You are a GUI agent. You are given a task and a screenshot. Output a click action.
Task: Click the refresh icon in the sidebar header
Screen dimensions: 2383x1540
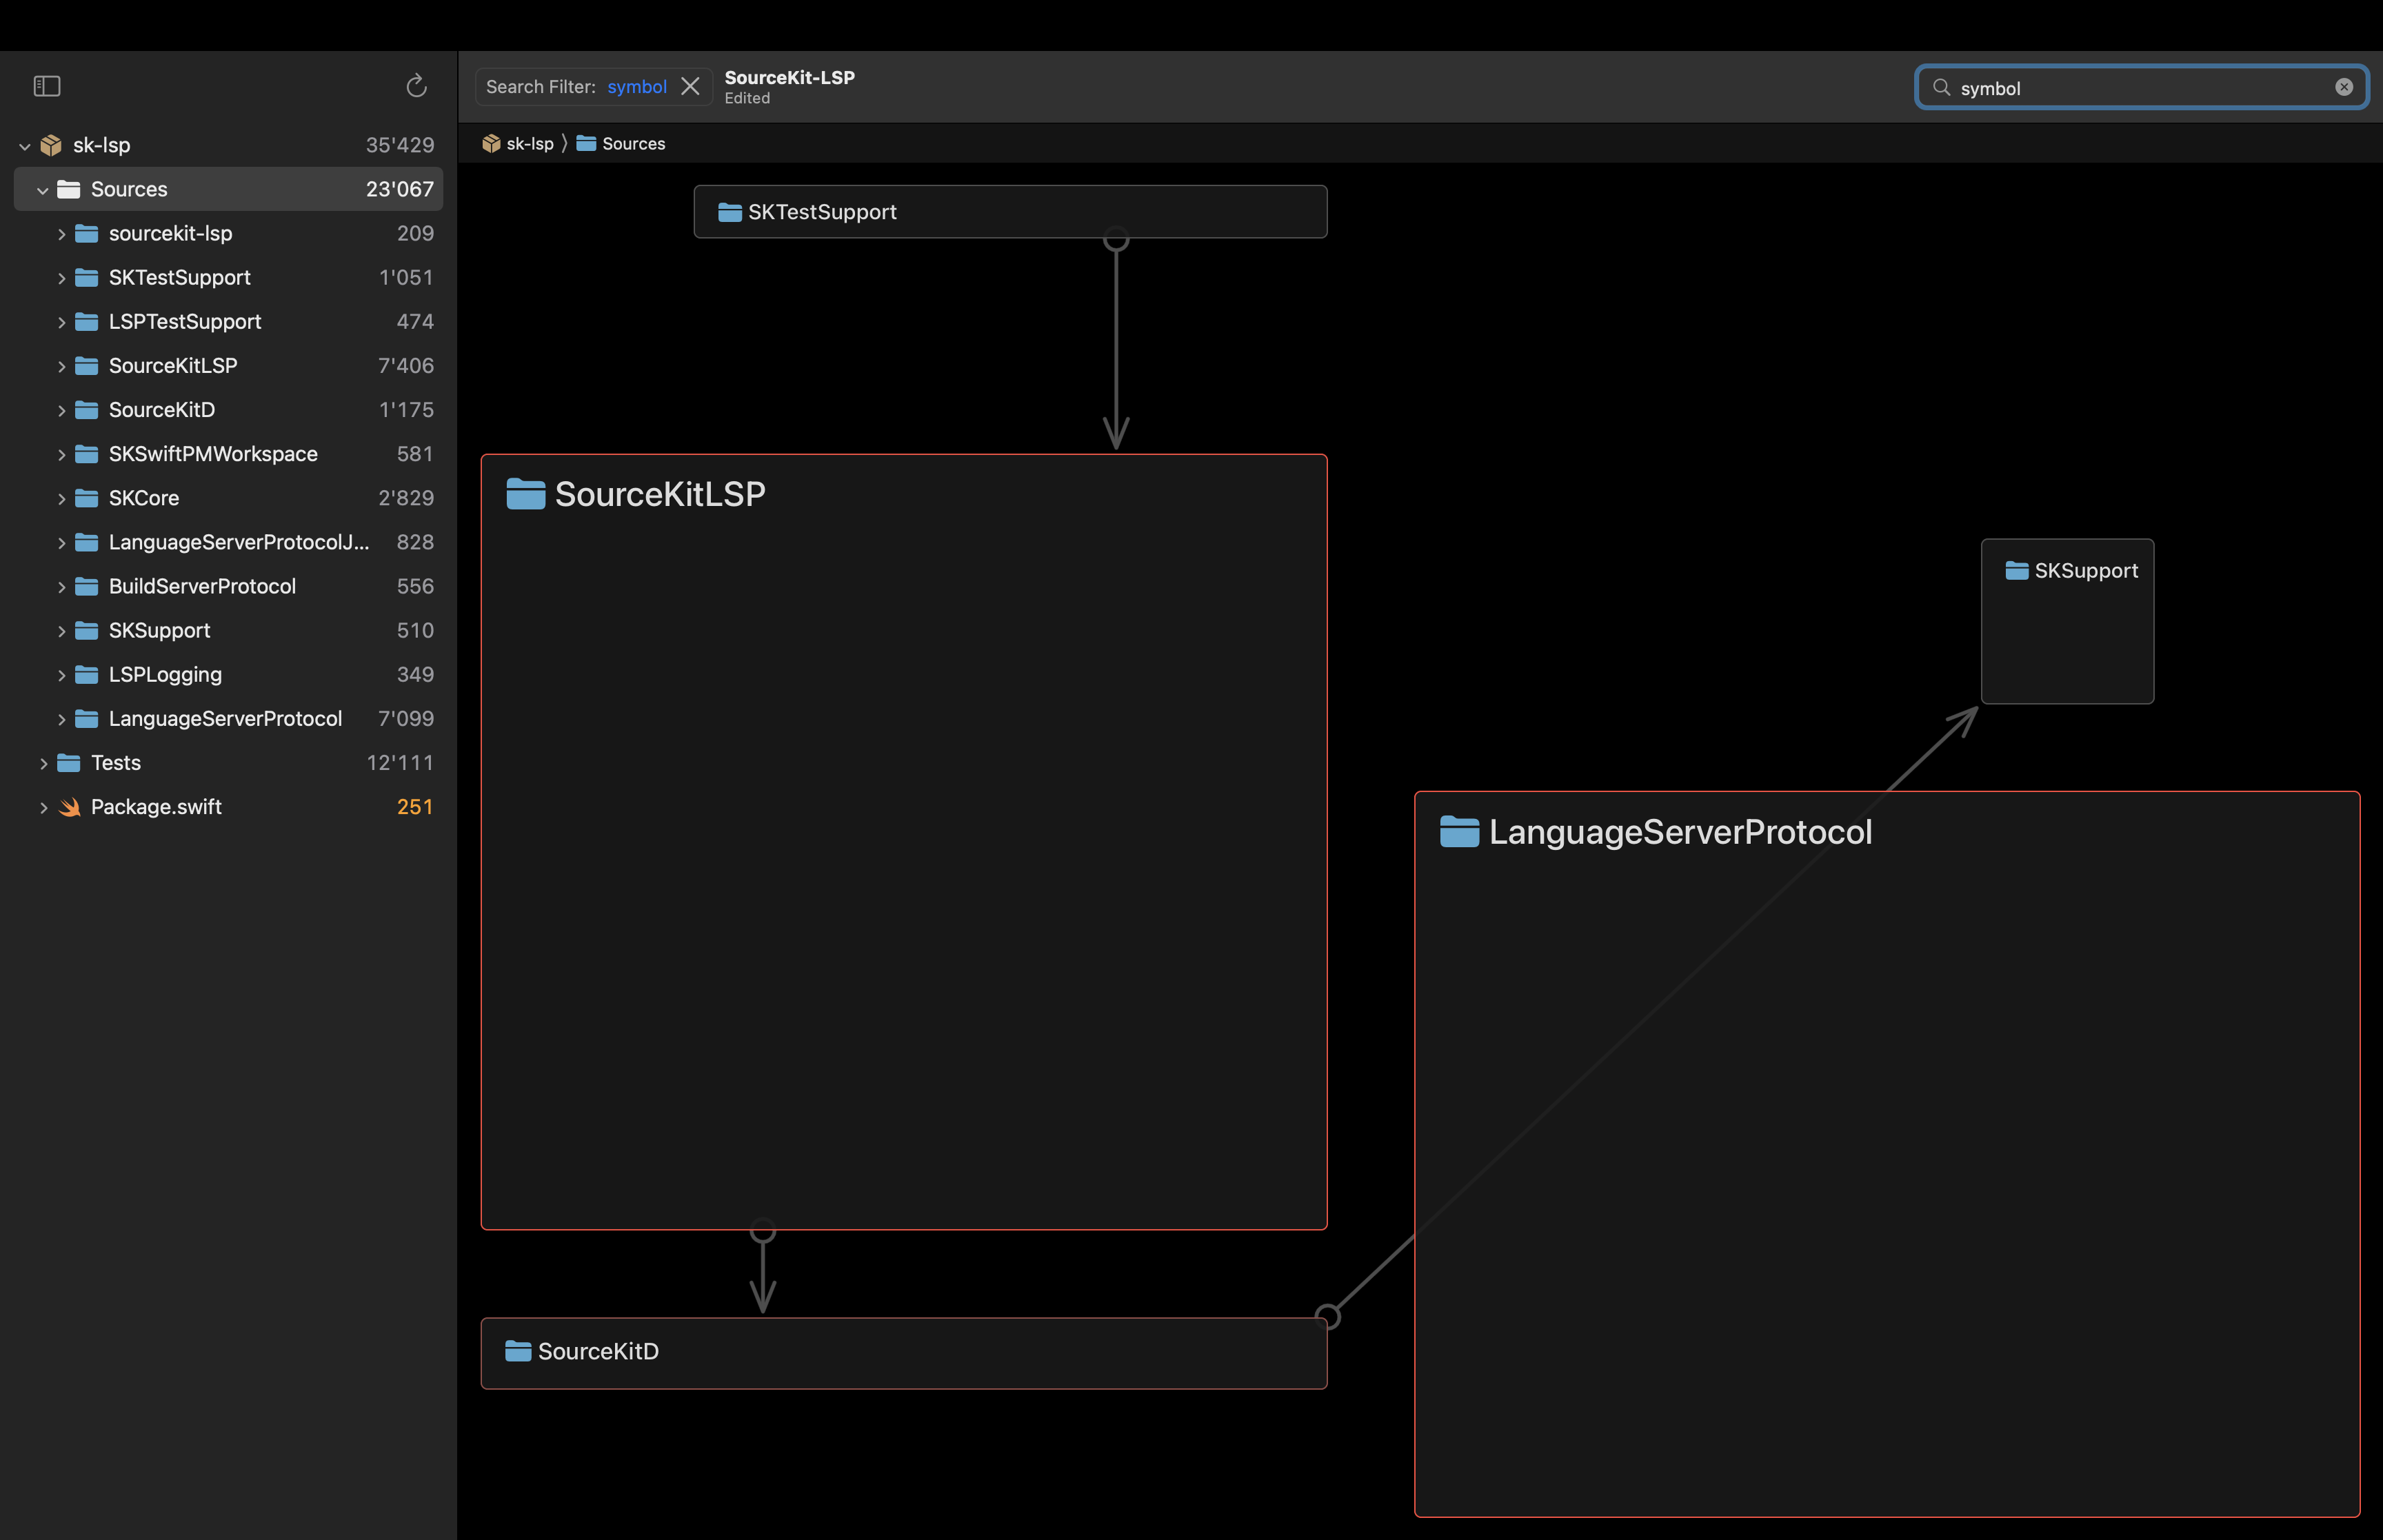pyautogui.click(x=416, y=86)
